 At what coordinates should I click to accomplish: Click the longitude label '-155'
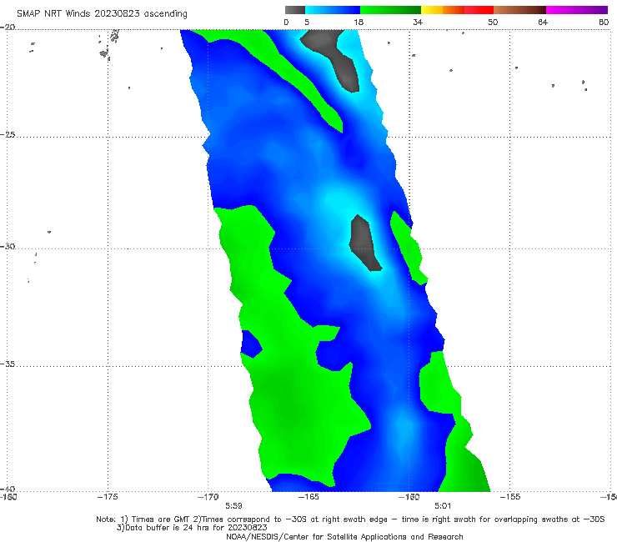coord(510,497)
